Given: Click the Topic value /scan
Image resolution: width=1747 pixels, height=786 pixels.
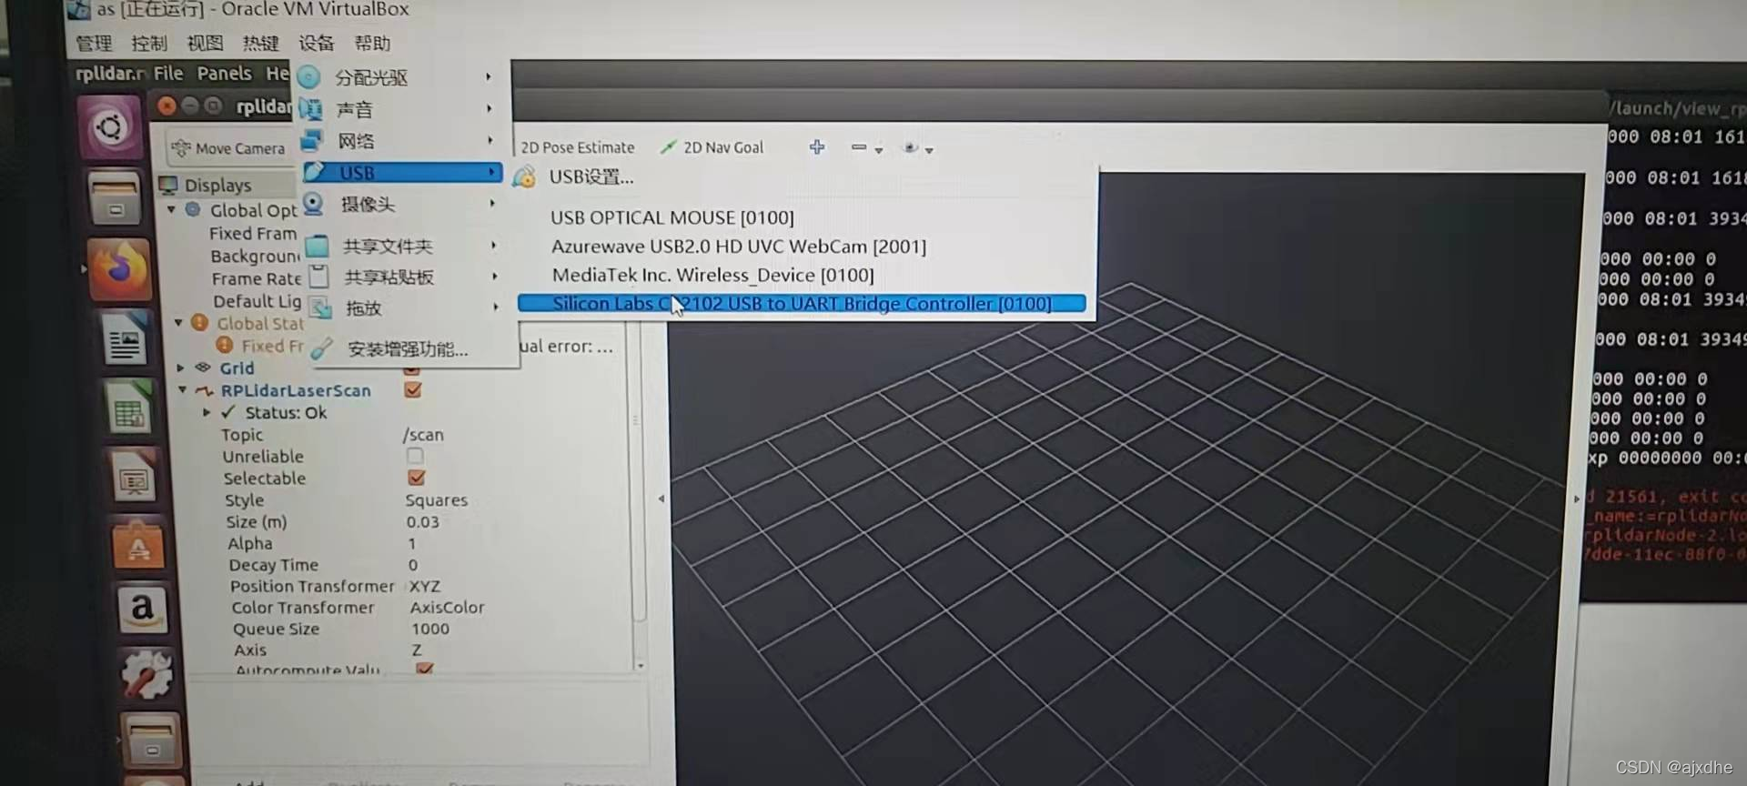Looking at the screenshot, I should click(x=423, y=435).
